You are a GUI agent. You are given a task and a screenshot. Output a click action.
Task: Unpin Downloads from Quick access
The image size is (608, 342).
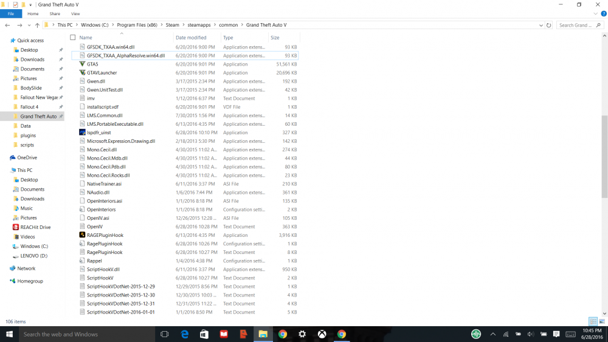[61, 60]
